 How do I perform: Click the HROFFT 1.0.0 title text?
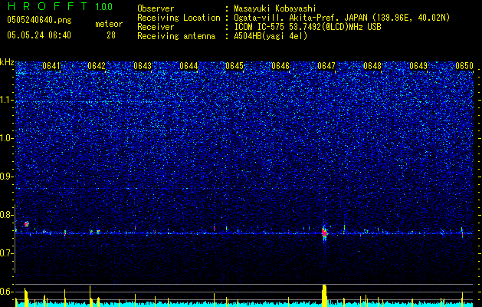point(60,6)
